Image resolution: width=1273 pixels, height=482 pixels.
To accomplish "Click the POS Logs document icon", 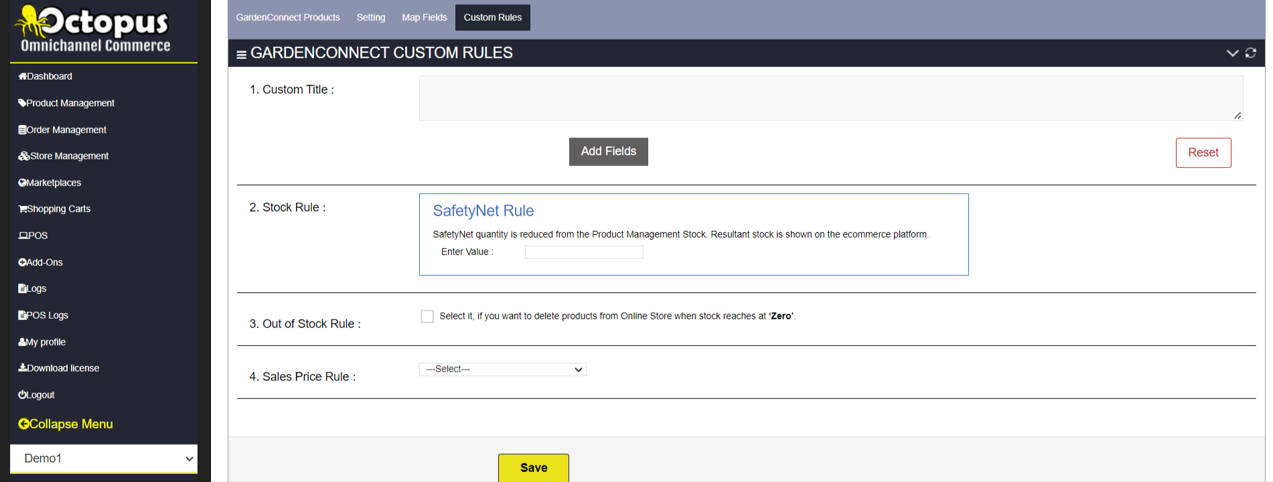I will [23, 315].
